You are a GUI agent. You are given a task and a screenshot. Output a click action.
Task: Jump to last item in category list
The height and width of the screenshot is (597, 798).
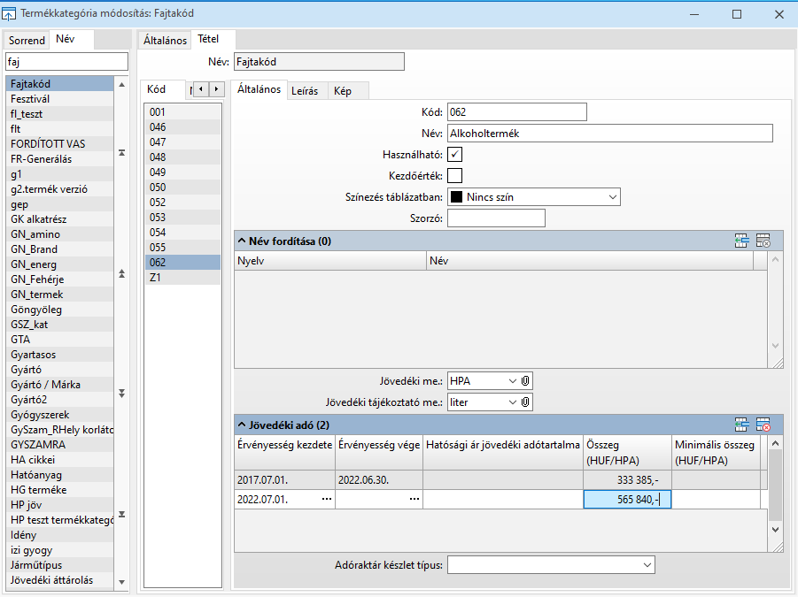tap(122, 515)
